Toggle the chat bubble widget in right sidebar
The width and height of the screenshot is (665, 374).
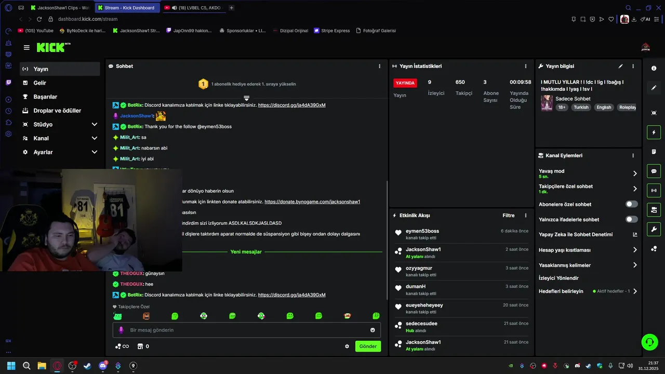pyautogui.click(x=654, y=171)
